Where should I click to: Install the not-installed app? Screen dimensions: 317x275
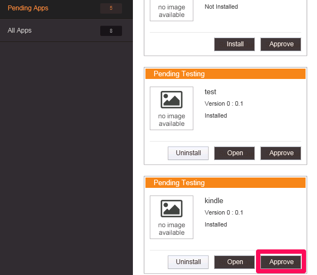[235, 44]
